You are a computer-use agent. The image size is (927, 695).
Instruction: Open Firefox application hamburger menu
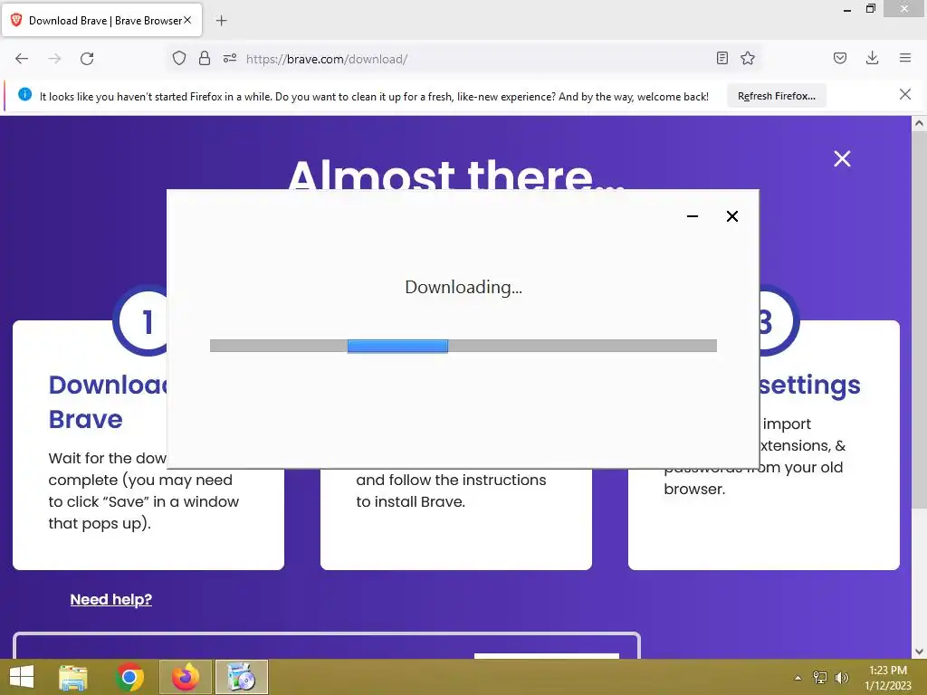pos(905,58)
